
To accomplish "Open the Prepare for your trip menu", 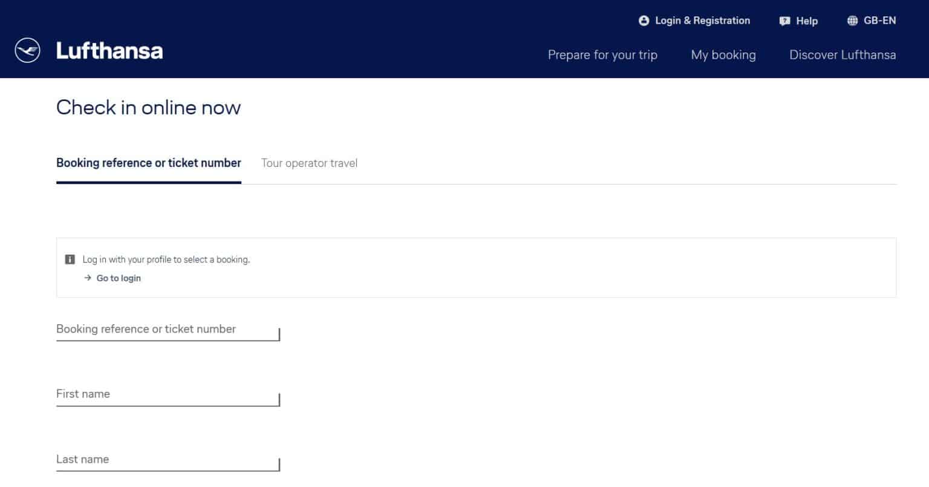I will (602, 54).
